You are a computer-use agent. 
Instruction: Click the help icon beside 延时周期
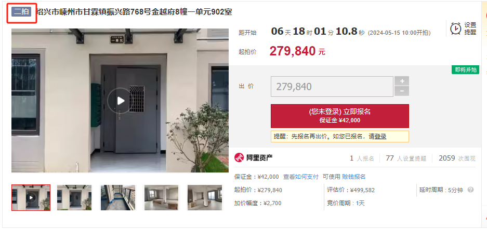(470, 190)
